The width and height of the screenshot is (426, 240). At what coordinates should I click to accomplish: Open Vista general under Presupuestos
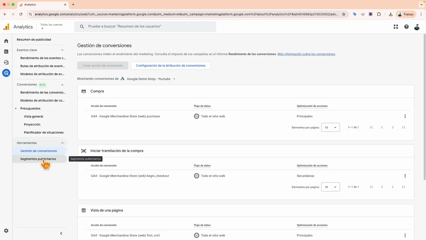click(34, 116)
